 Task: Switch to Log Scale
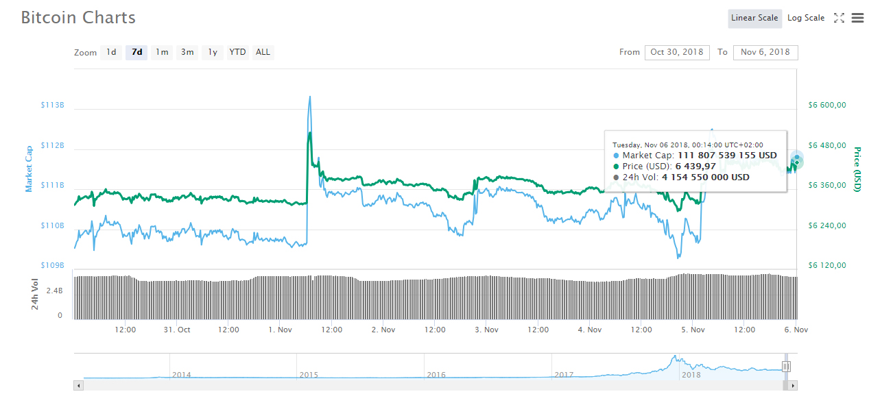point(806,19)
